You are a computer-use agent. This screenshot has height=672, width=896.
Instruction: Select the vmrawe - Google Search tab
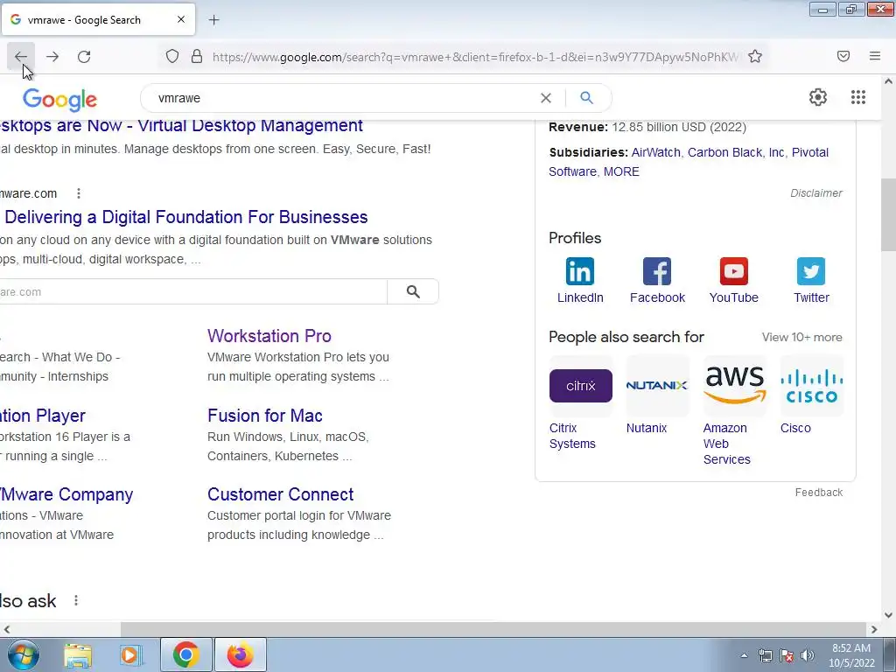coord(98,19)
